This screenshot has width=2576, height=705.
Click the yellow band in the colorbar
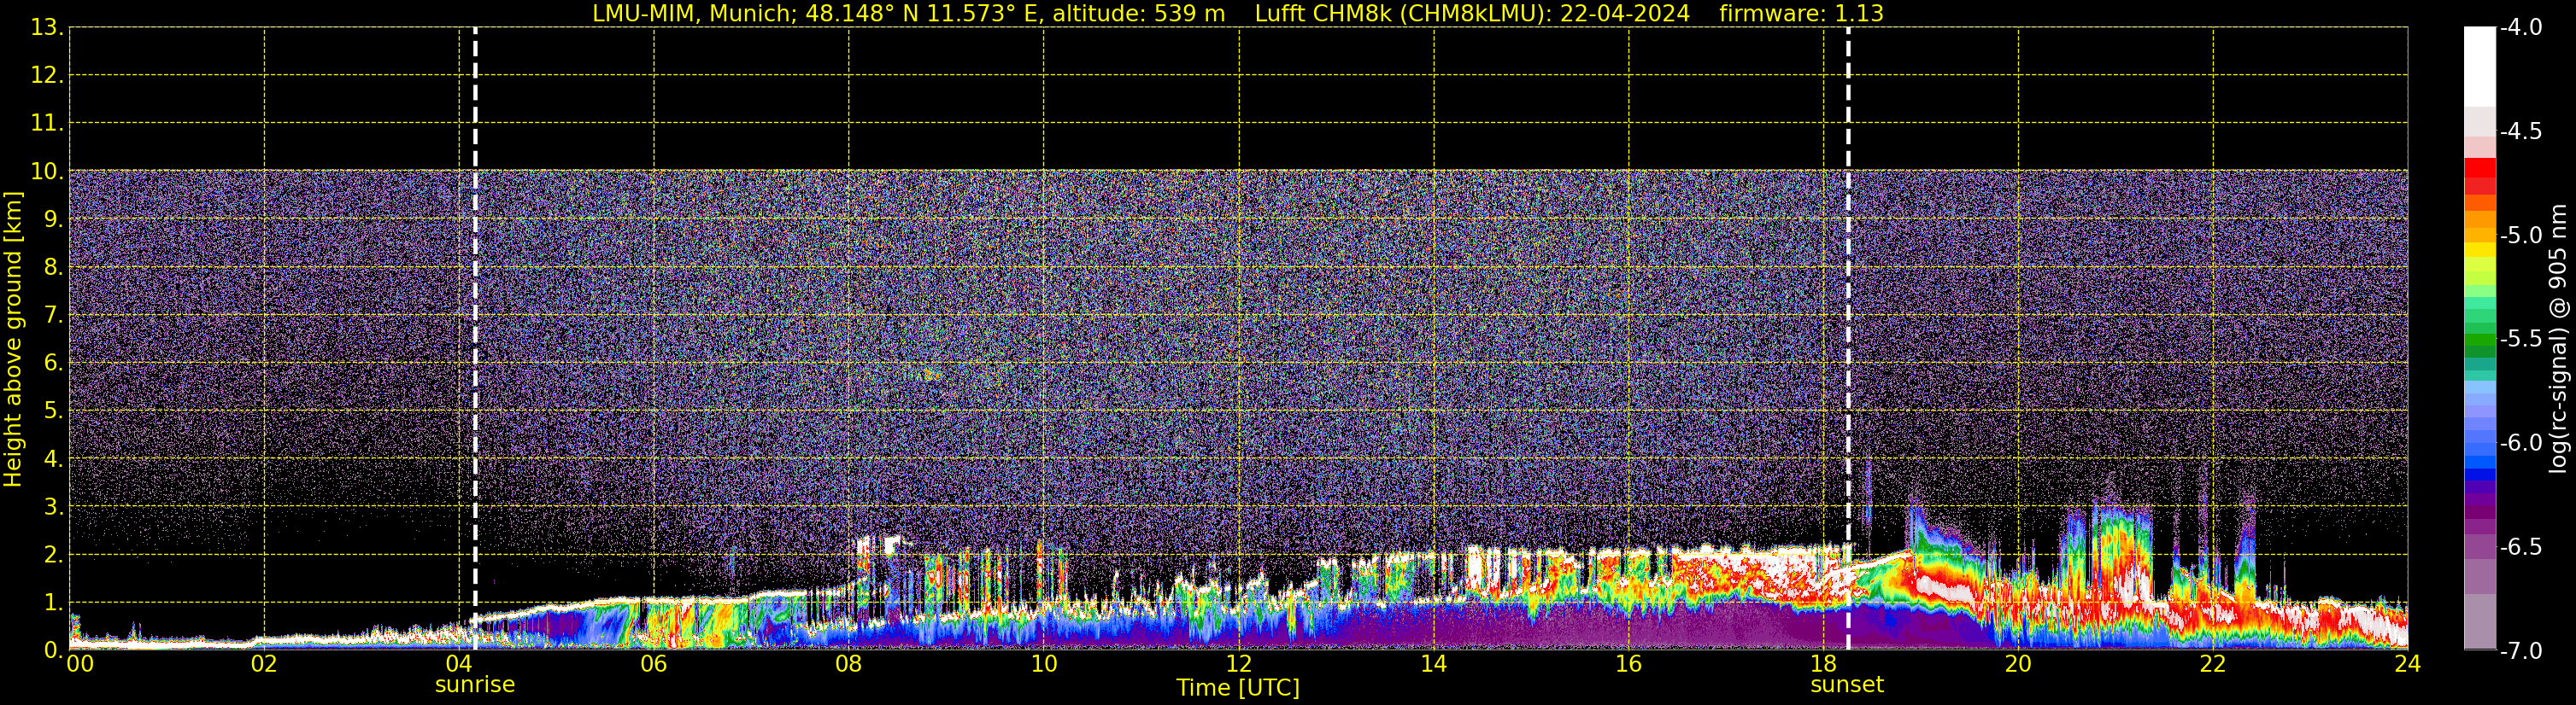click(2479, 251)
